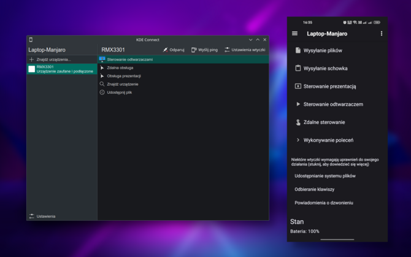Click the 16:35 clock on phone
The height and width of the screenshot is (257, 411).
tap(307, 23)
